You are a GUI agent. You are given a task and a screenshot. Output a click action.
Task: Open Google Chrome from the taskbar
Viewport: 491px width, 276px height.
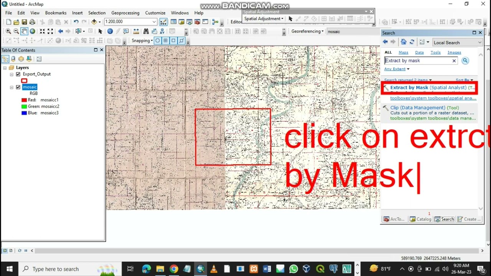[x=174, y=269]
